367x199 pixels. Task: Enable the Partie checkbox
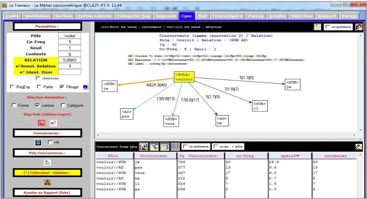click(x=39, y=87)
